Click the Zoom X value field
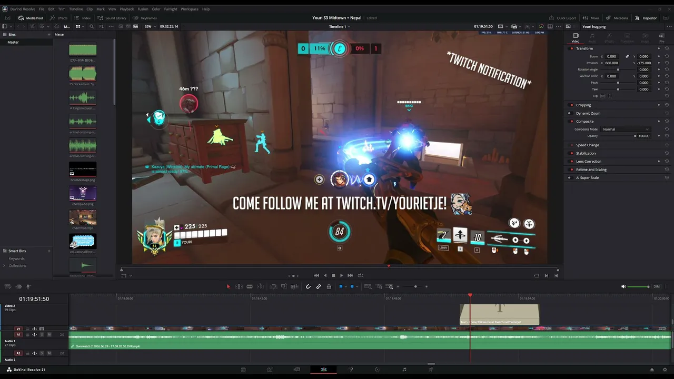Image resolution: width=674 pixels, height=379 pixels. coord(612,56)
